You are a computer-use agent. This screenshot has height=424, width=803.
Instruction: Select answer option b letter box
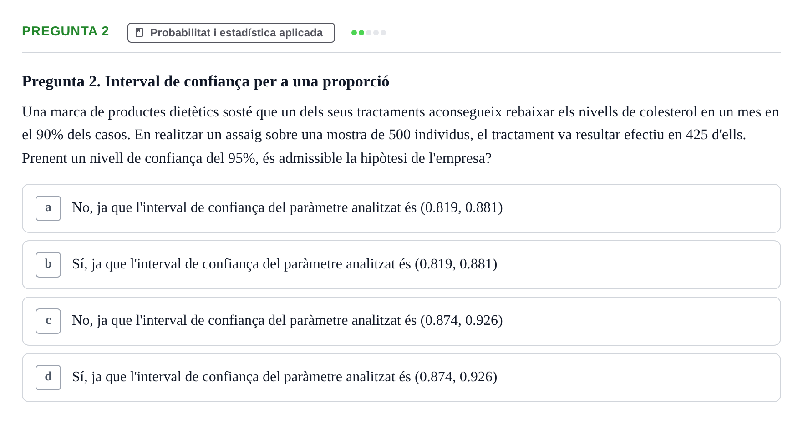48,265
